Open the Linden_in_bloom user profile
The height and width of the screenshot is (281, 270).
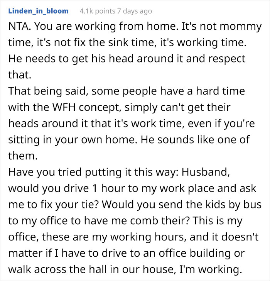click(x=38, y=11)
